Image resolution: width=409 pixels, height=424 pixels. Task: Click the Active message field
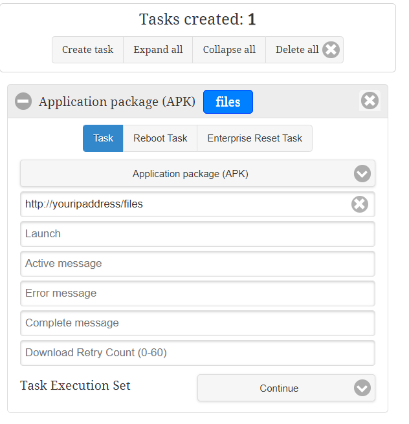coord(197,264)
